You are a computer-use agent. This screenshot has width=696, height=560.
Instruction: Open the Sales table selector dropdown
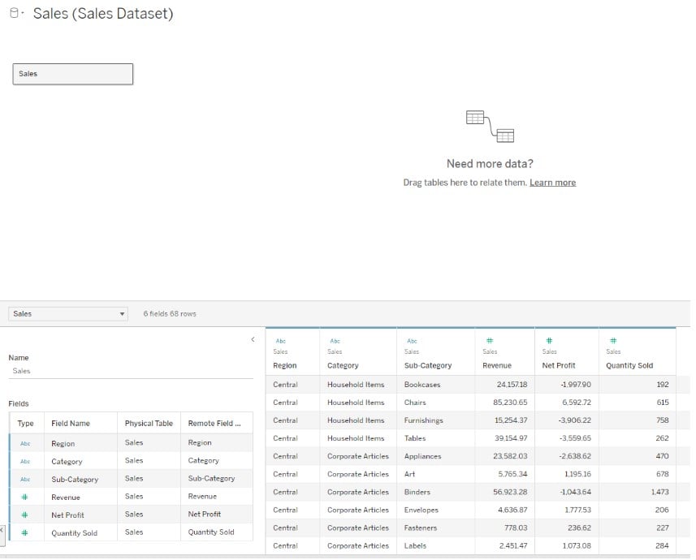(68, 314)
